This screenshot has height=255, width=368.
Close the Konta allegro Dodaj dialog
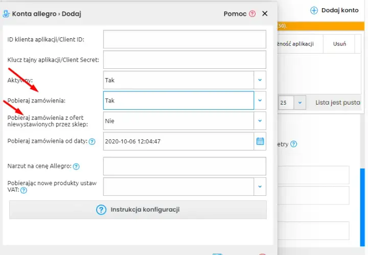coord(265,14)
